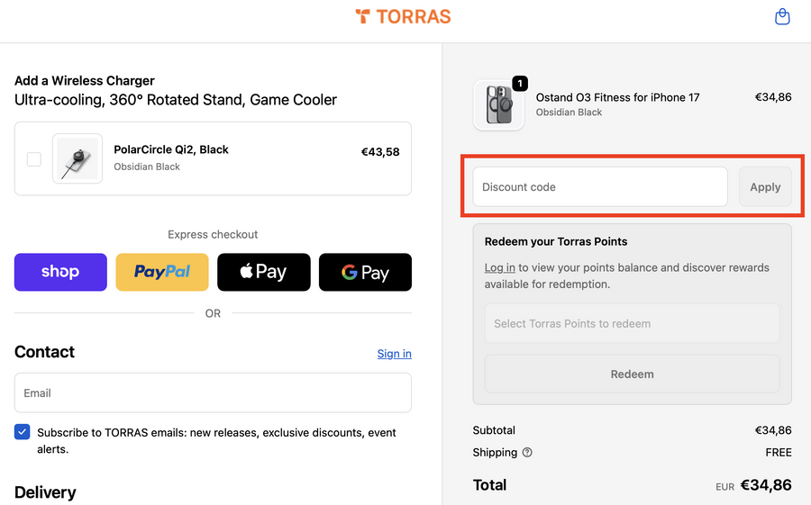811x505 pixels.
Task: Focus the Discount code input field
Action: coord(600,187)
